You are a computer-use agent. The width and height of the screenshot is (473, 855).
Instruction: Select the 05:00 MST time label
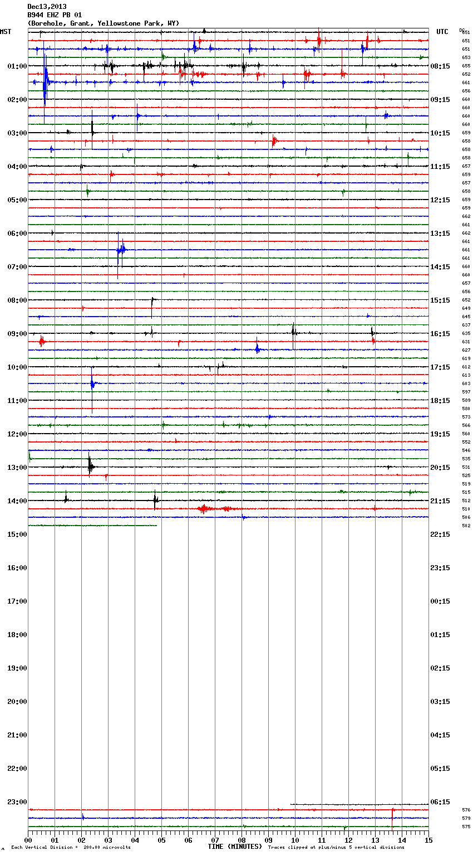pyautogui.click(x=17, y=200)
